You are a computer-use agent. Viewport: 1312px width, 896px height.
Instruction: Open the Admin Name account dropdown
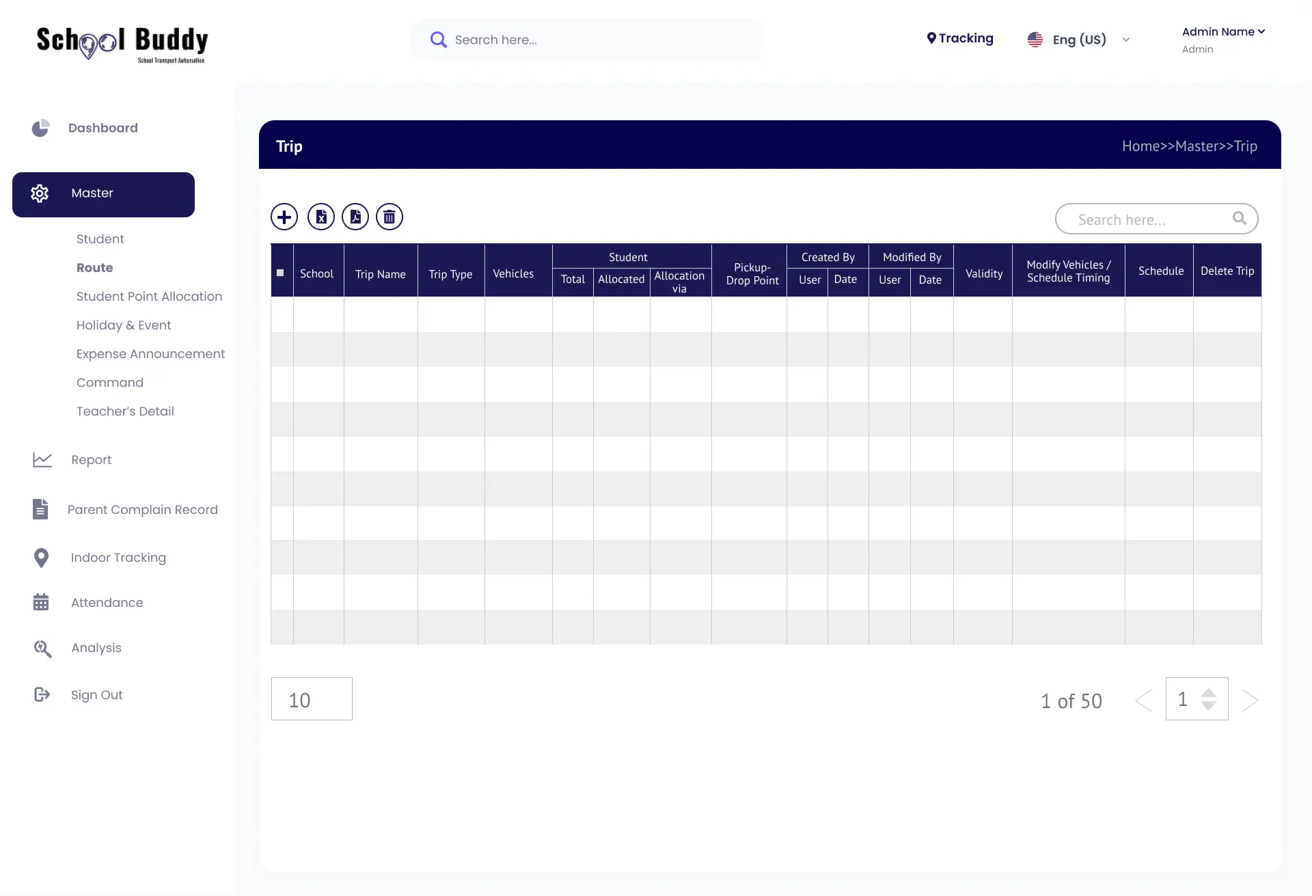pos(1223,32)
